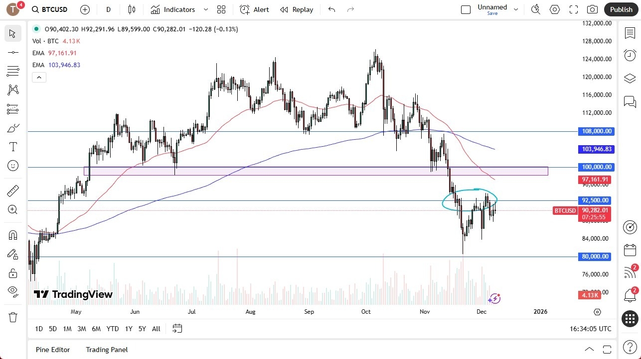The image size is (641, 359).
Task: Remove all drawings via the trash icon
Action: 13,316
